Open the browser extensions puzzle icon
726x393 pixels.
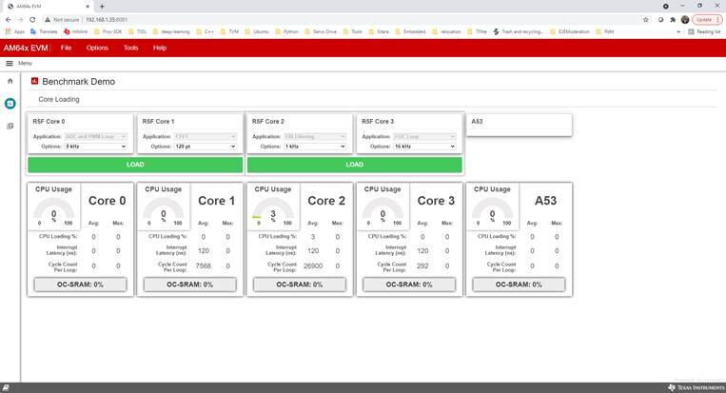pyautogui.click(x=672, y=19)
